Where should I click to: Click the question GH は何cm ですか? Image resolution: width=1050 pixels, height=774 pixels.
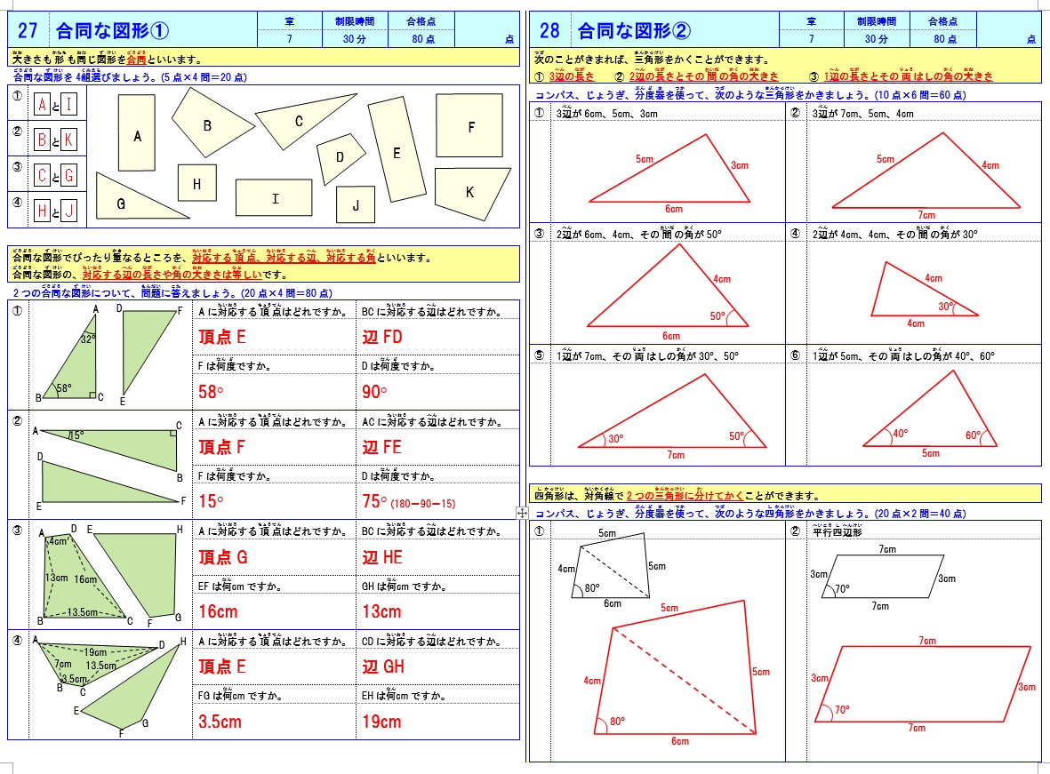[x=404, y=586]
